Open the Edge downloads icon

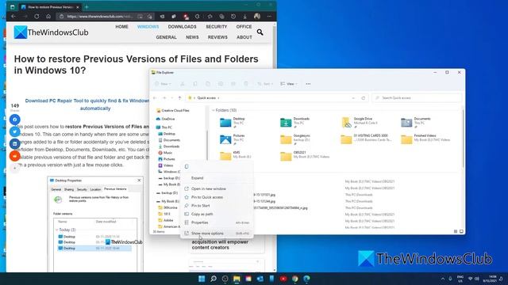point(245,16)
